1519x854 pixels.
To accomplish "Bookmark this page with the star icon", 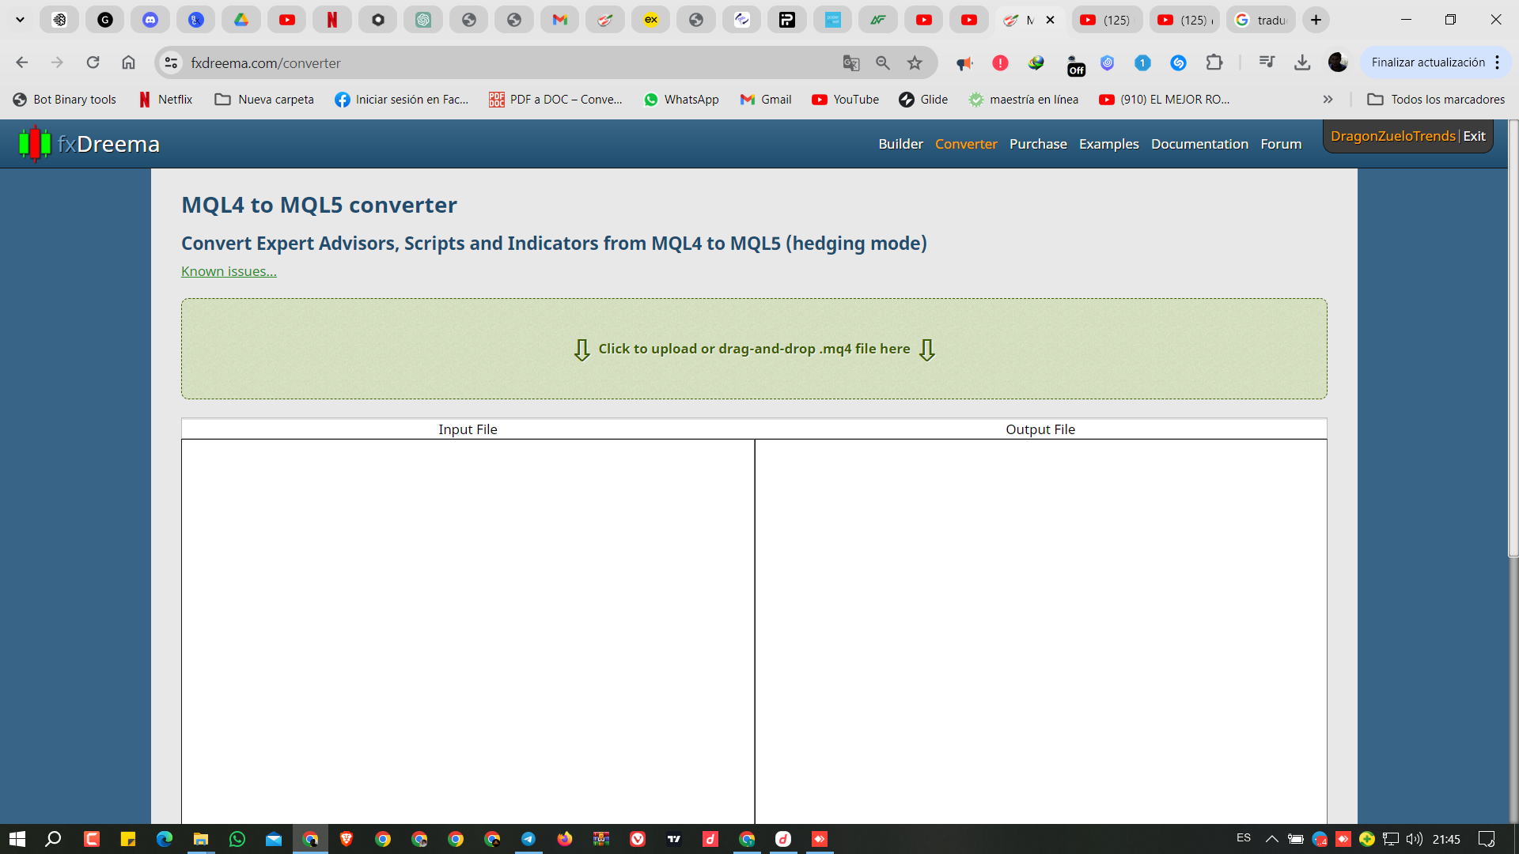I will coord(915,62).
